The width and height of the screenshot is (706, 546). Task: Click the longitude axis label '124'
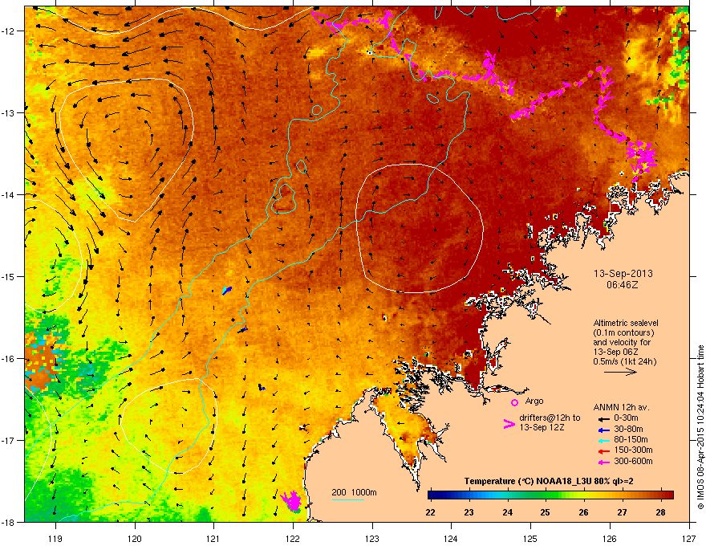[451, 538]
